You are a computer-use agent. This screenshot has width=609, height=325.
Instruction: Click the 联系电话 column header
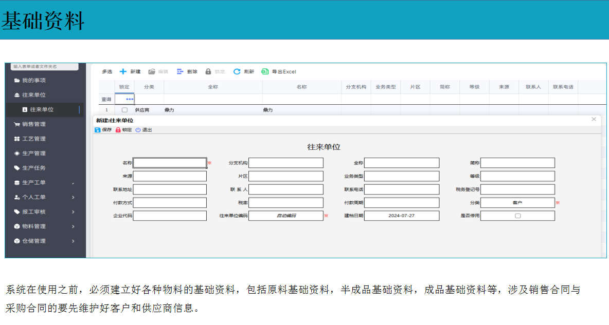563,87
